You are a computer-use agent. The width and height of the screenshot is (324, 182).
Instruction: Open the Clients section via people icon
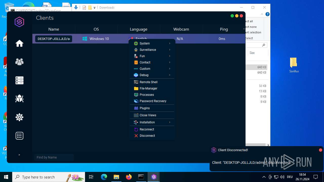coord(19,62)
